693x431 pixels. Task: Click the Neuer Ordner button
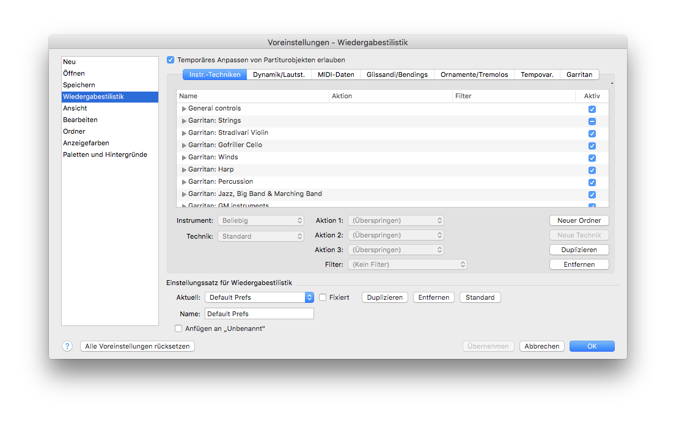pos(579,220)
